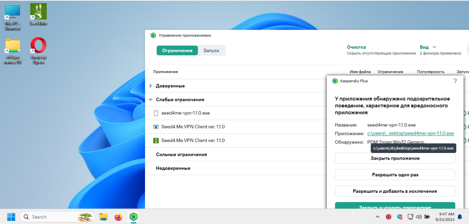Image resolution: width=469 pixels, height=224 pixels.
Task: Click the red Kaspersky alert tray icon
Action: (388, 217)
